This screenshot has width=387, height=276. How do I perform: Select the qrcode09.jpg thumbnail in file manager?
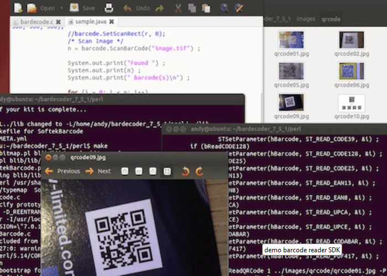pos(291,102)
